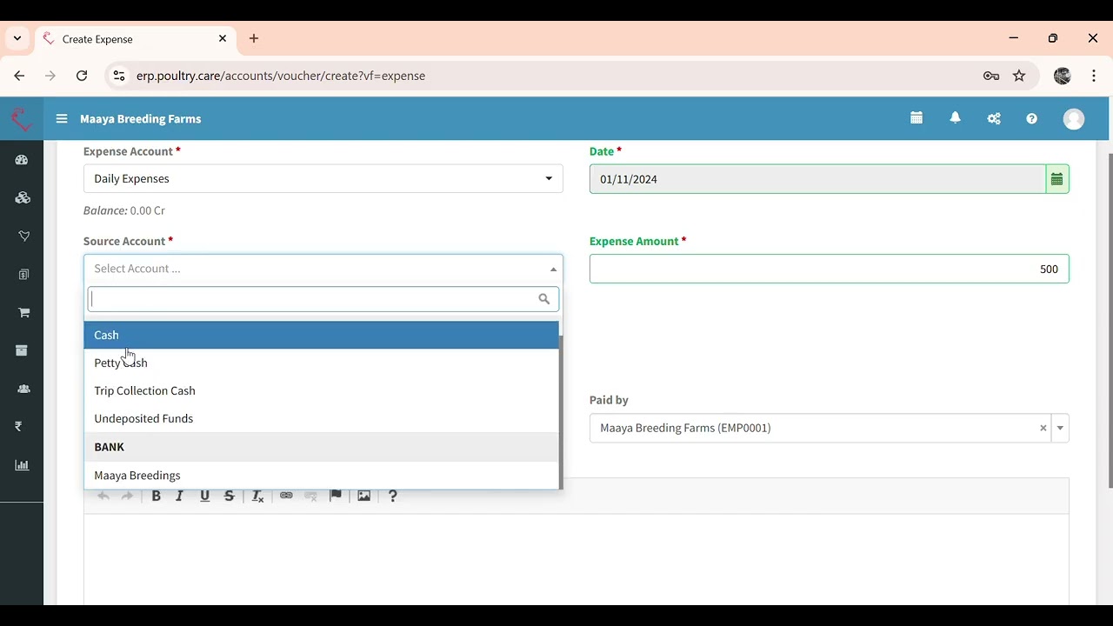The image size is (1113, 626).
Task: Open the archive box sidebar icon
Action: [x=22, y=350]
